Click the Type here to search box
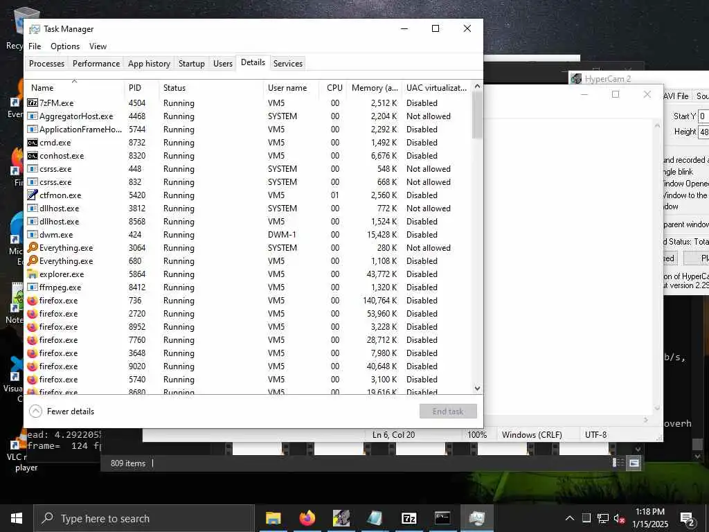Screen dimensions: 709x532 click(144, 518)
